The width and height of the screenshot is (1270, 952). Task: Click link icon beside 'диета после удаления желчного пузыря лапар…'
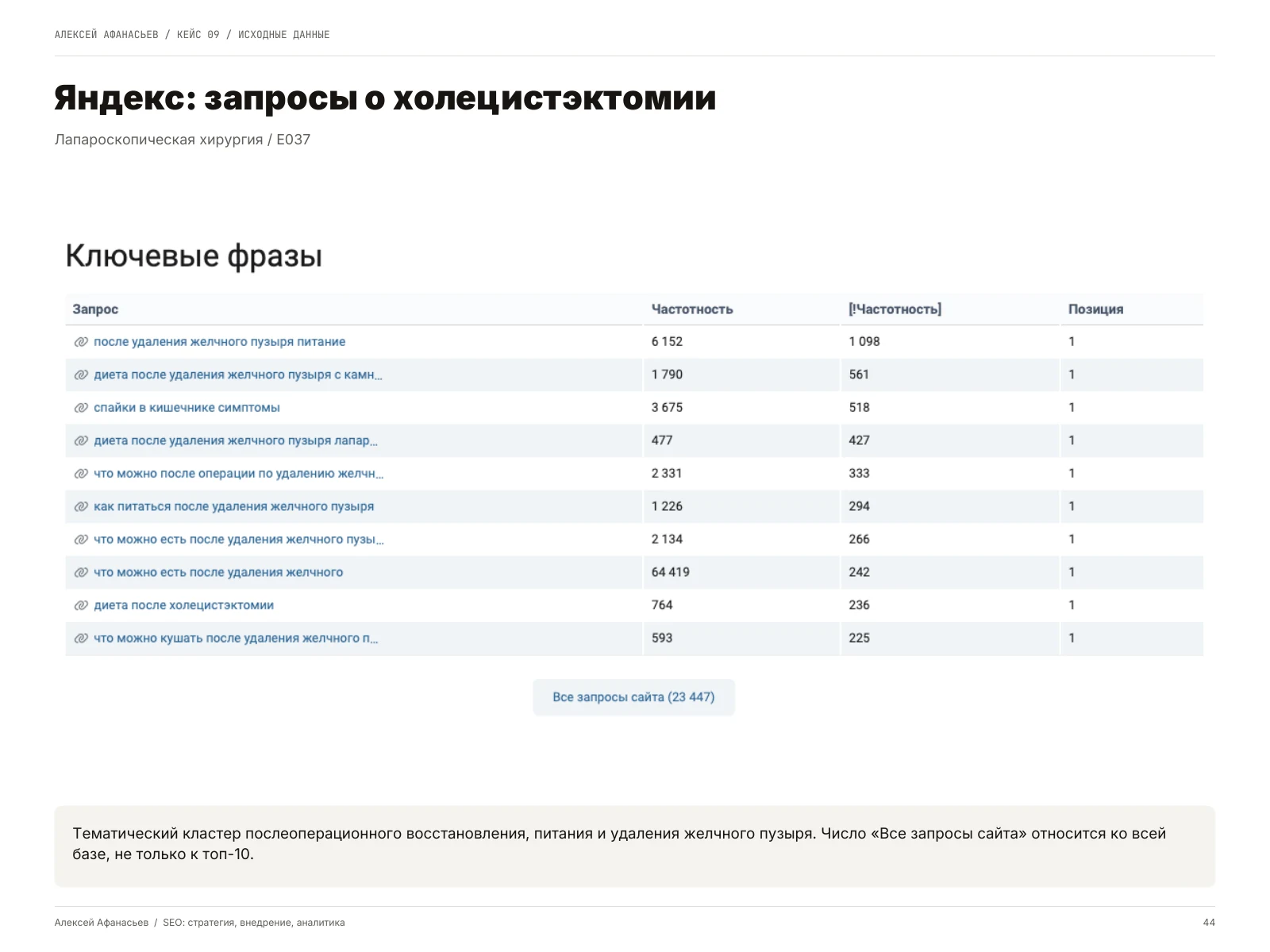pyautogui.click(x=81, y=440)
